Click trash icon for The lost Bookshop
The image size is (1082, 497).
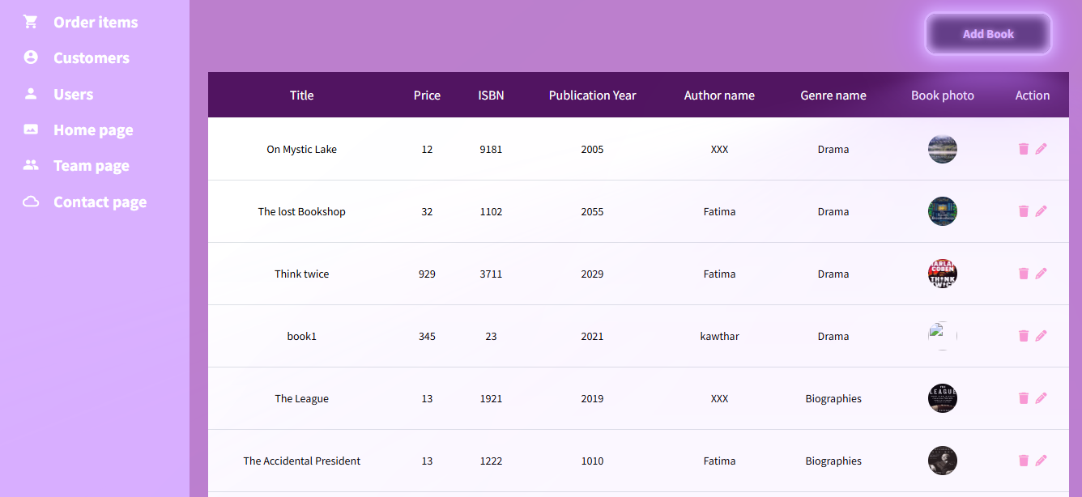point(1024,211)
